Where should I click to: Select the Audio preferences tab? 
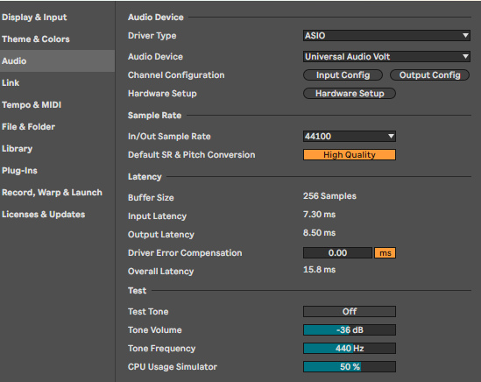pos(57,60)
